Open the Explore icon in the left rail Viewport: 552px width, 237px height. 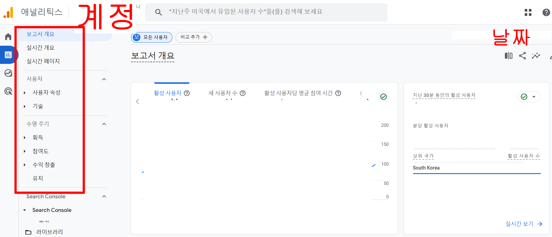(8, 73)
